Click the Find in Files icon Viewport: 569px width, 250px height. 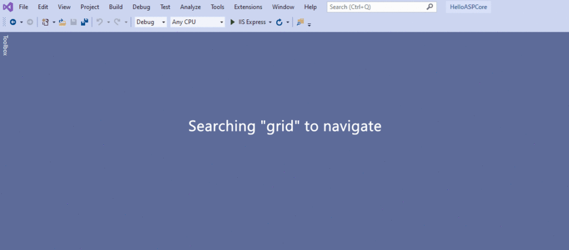(300, 22)
